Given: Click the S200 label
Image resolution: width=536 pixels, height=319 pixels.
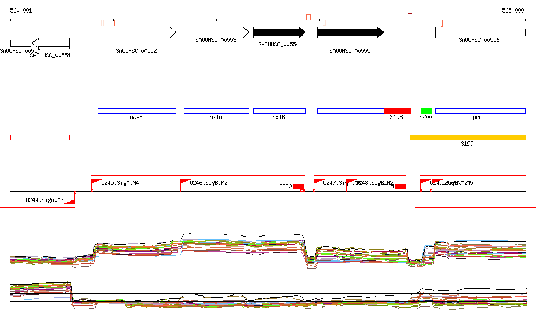Looking at the screenshot, I should (x=426, y=117).
